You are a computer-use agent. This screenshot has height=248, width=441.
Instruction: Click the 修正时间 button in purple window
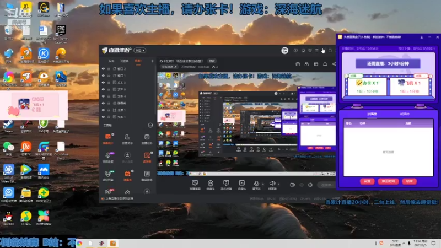click(388, 181)
